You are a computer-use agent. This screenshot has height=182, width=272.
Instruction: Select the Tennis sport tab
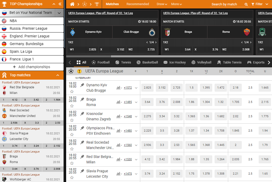(x=123, y=62)
